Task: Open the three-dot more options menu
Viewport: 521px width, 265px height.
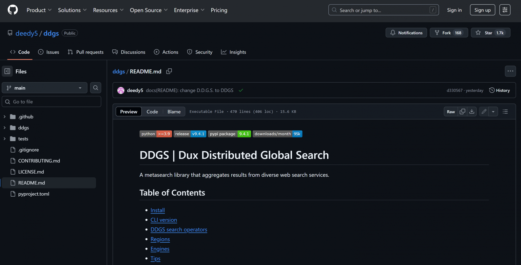Action: pos(510,71)
